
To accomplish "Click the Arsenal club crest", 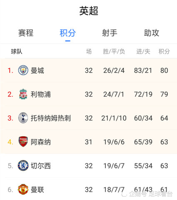I will pyautogui.click(x=23, y=142).
